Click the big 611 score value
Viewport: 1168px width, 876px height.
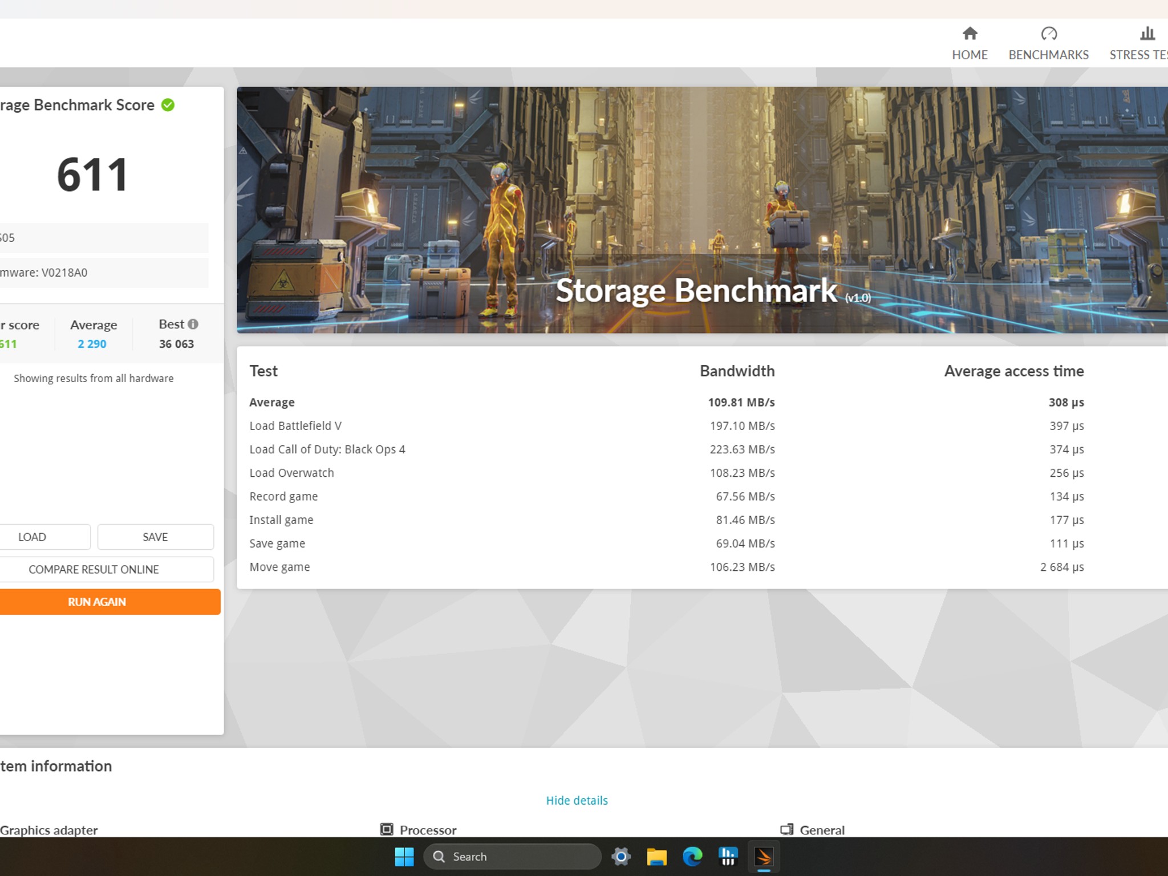click(x=92, y=175)
